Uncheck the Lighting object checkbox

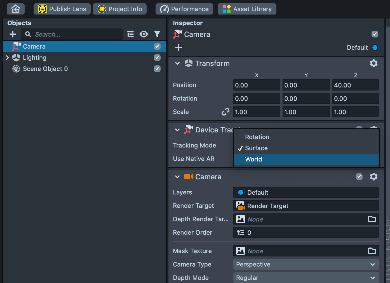[x=157, y=58]
